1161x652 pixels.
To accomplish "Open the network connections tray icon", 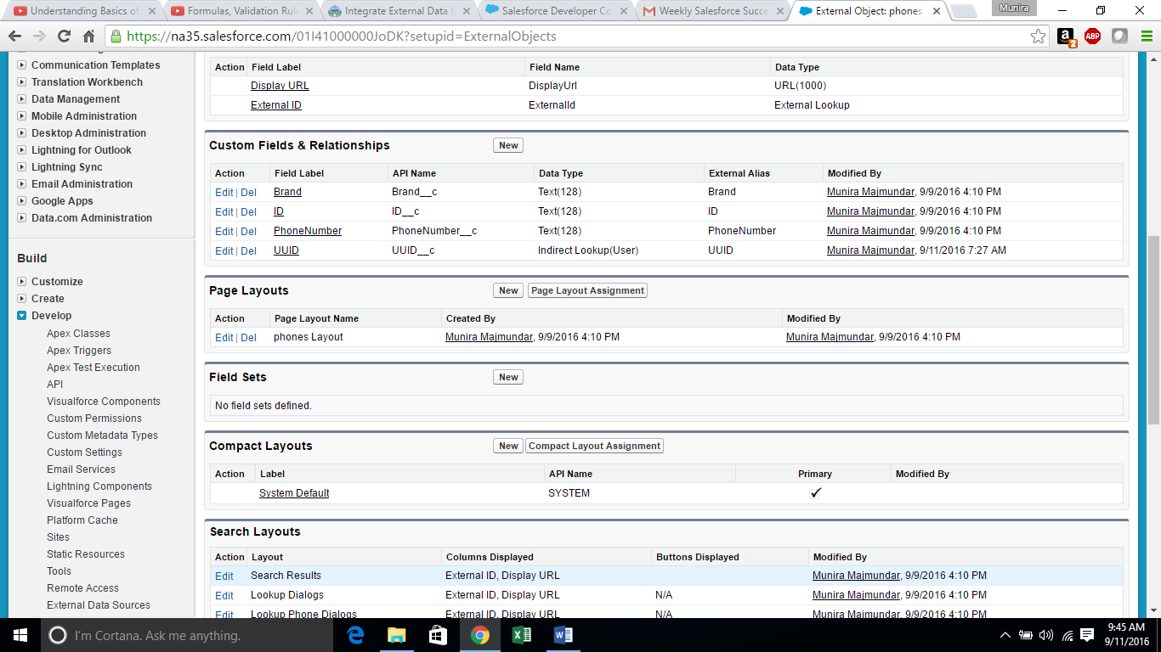I will click(x=1067, y=635).
